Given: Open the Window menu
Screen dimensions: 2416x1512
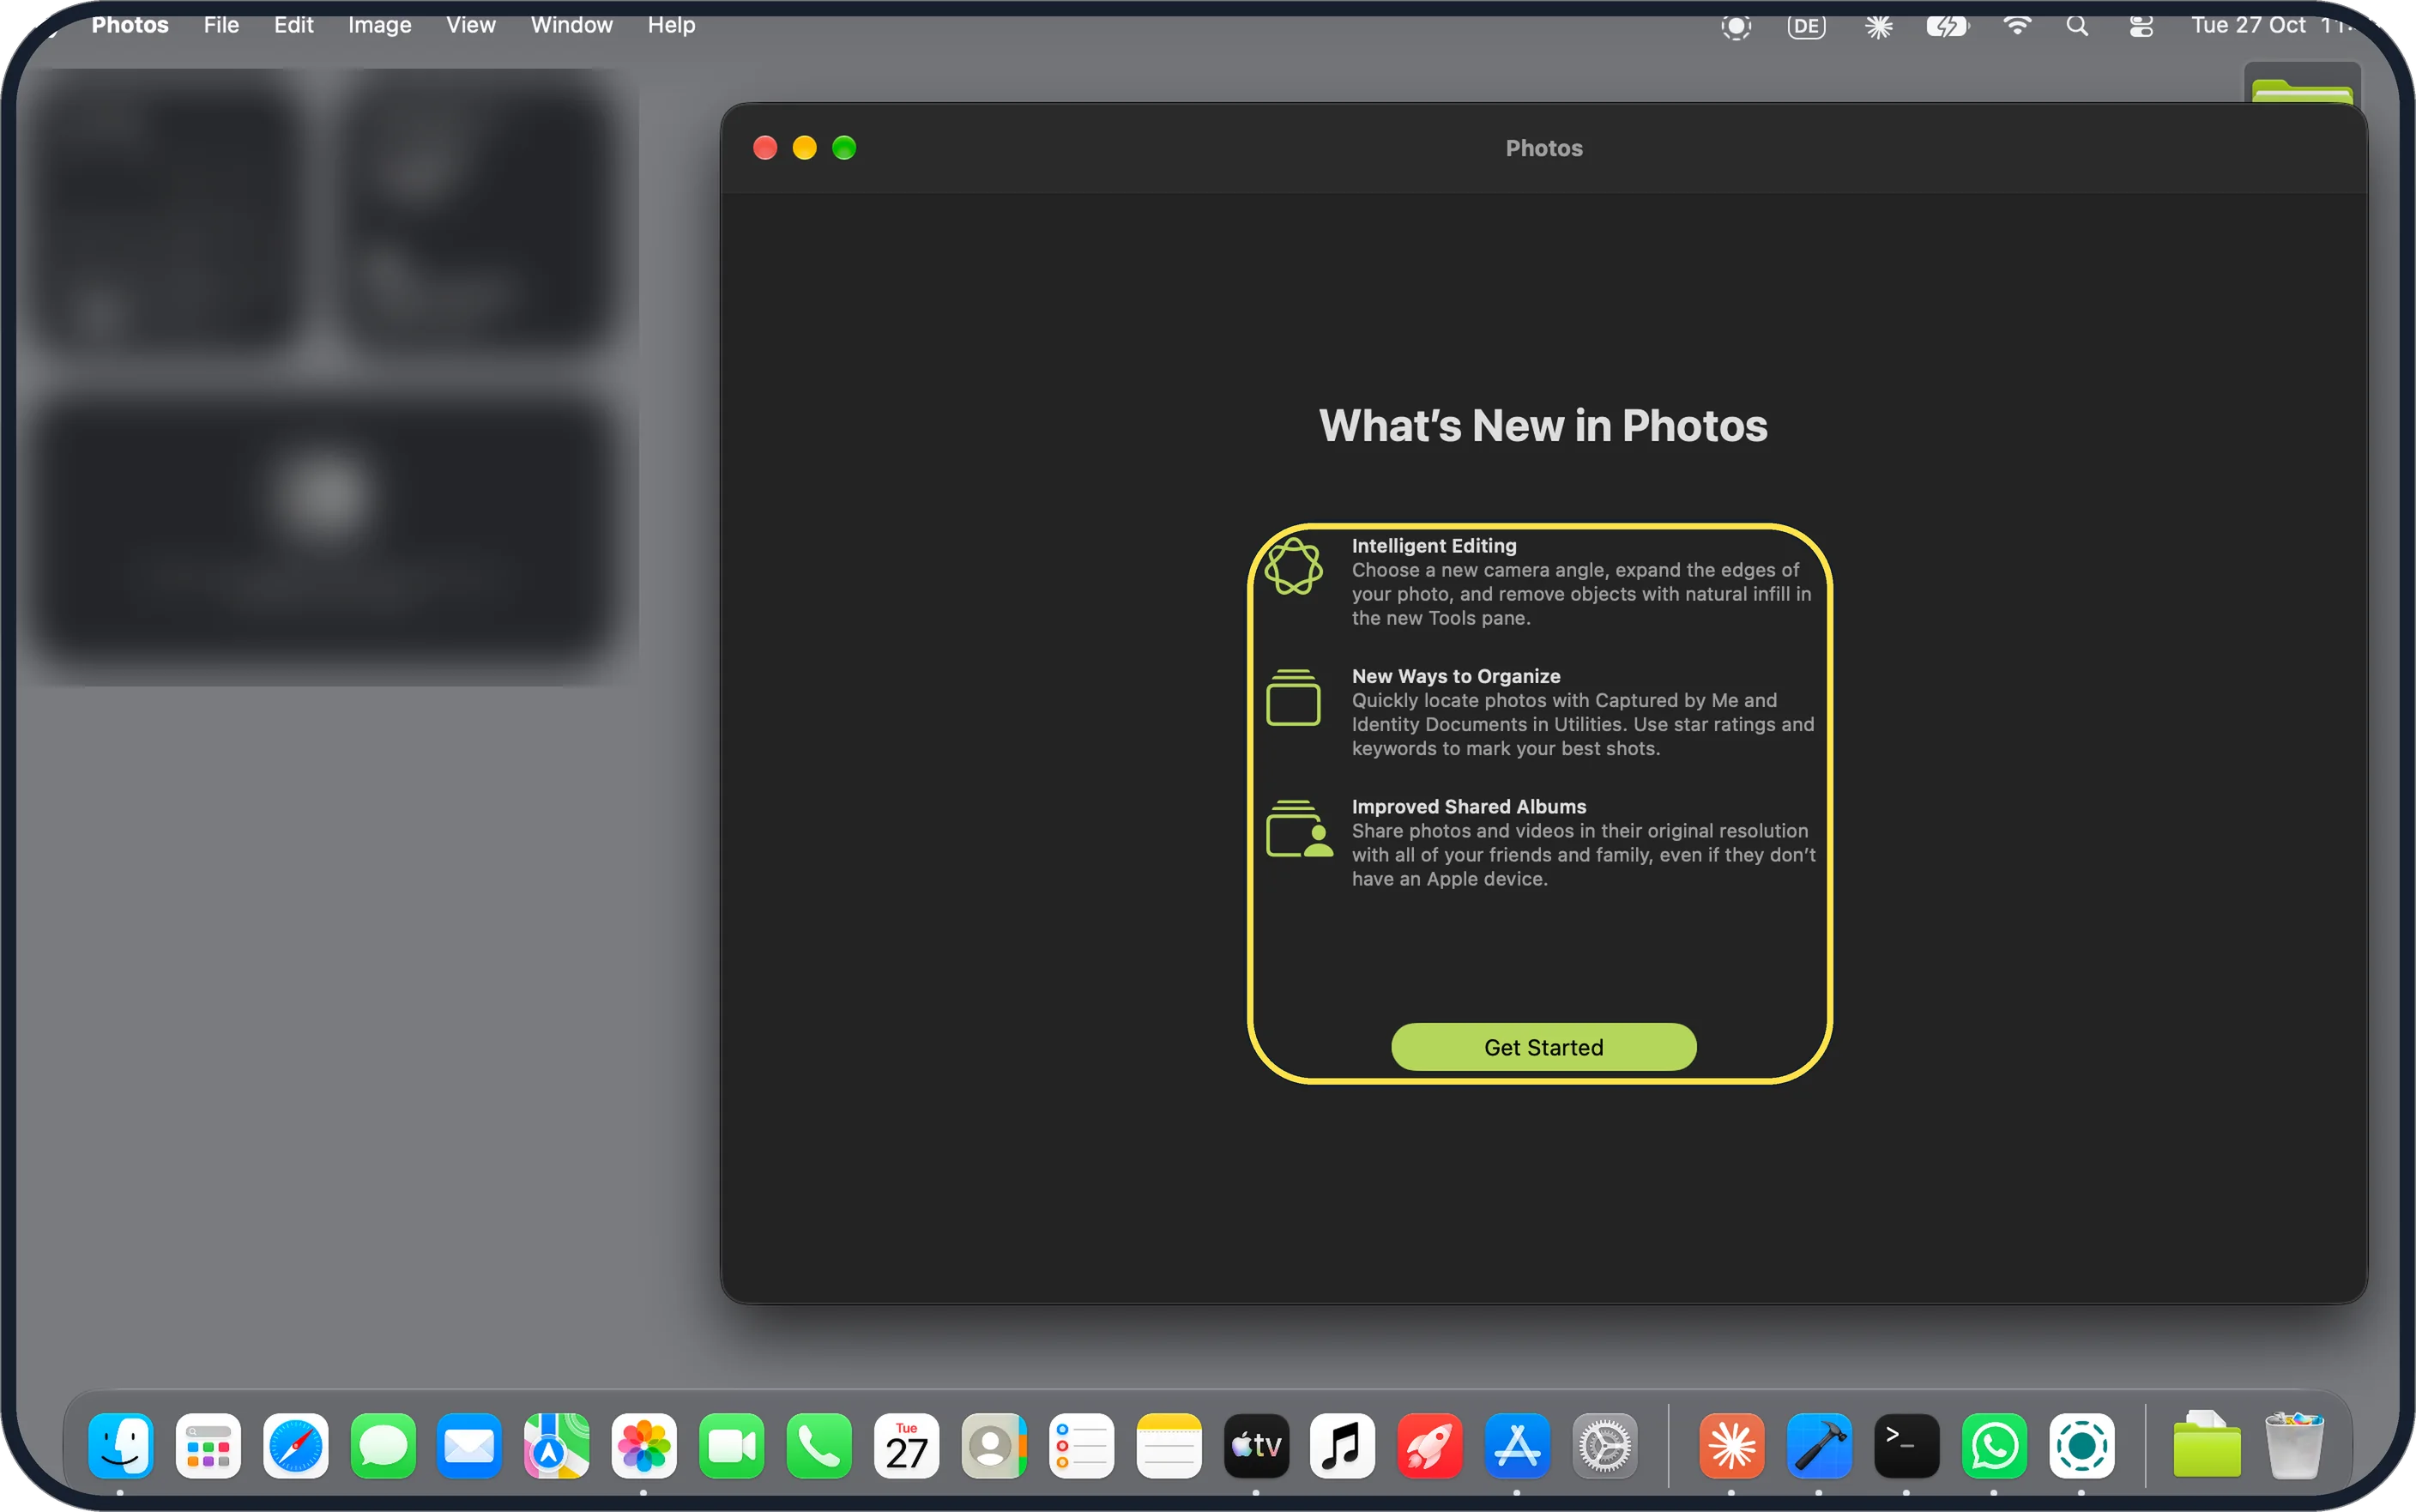Looking at the screenshot, I should (571, 25).
